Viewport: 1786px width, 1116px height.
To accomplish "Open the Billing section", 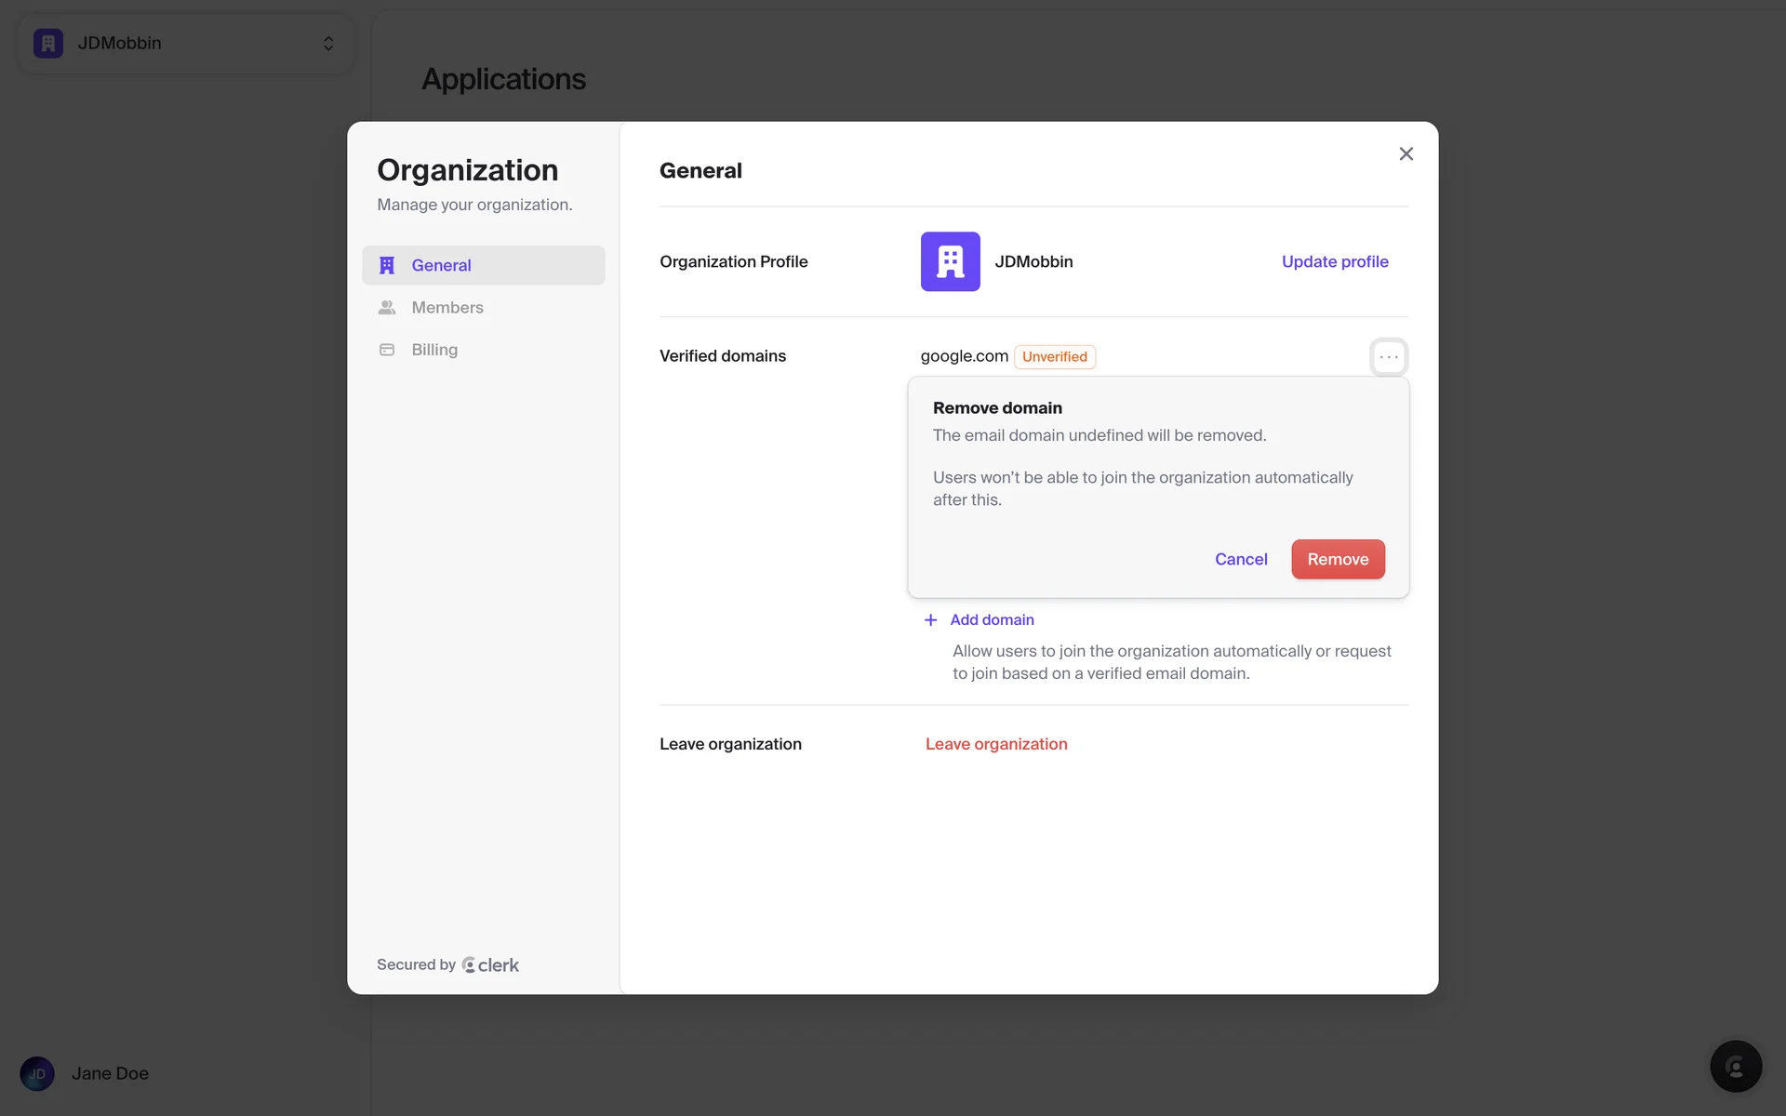I will point(434,350).
